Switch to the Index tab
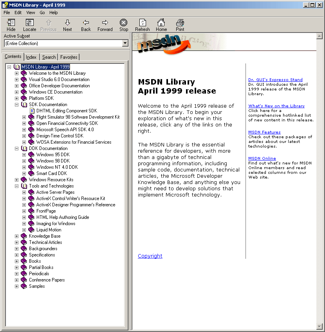The image size is (325, 332). [31, 57]
